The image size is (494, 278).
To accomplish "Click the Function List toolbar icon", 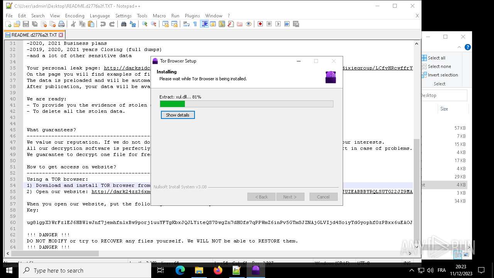I will pyautogui.click(x=231, y=24).
